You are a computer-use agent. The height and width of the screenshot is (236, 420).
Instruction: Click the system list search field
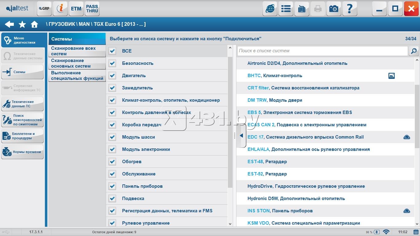(x=322, y=51)
